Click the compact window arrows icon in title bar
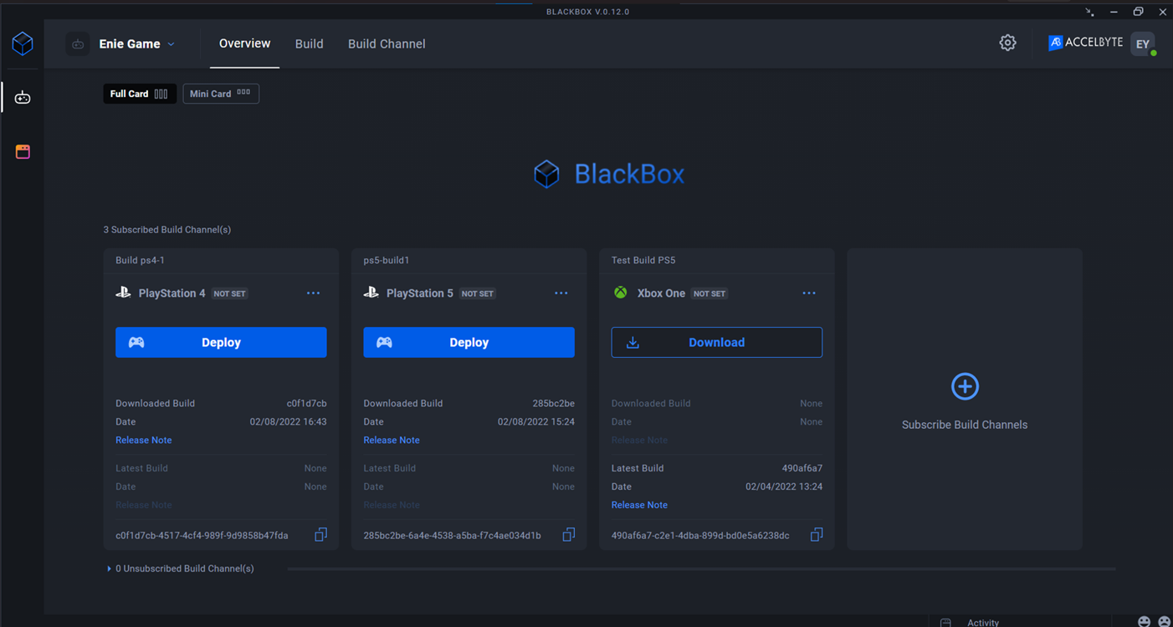 point(1089,12)
